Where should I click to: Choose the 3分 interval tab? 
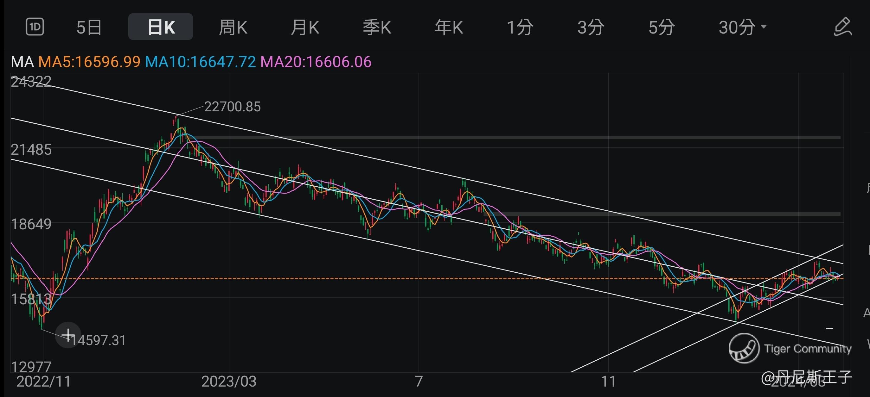pos(591,27)
